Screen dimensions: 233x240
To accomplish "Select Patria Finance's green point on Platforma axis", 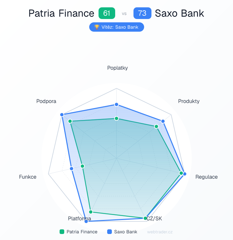I will [x=91, y=212].
